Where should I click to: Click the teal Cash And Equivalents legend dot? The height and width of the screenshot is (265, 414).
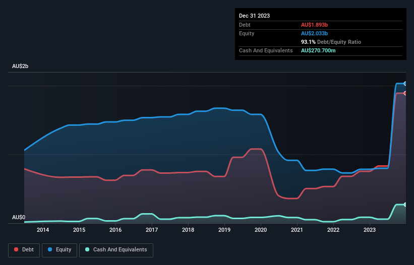(x=87, y=249)
